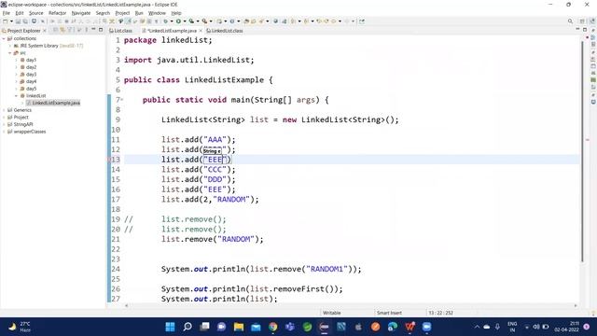Click the External Tools run icon
The height and width of the screenshot is (336, 597).
point(205,21)
